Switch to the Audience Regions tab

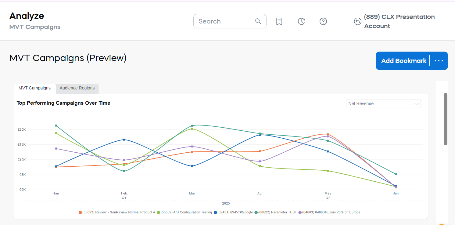point(77,88)
